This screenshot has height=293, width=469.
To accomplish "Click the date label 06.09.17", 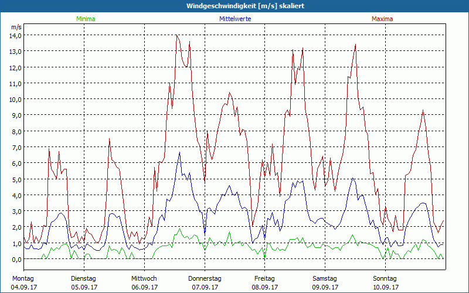I will tap(144, 287).
